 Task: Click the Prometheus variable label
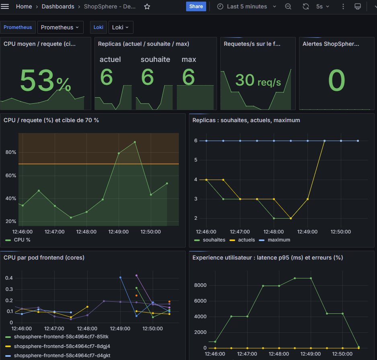[18, 27]
